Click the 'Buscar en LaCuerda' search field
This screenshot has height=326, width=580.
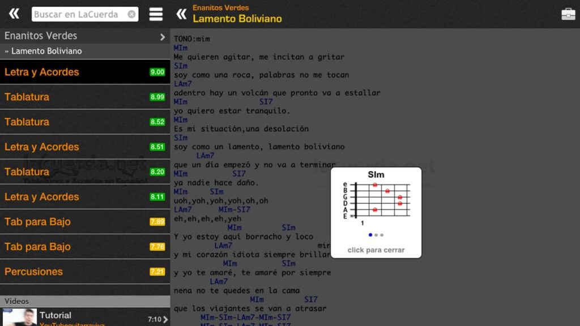pyautogui.click(x=76, y=13)
